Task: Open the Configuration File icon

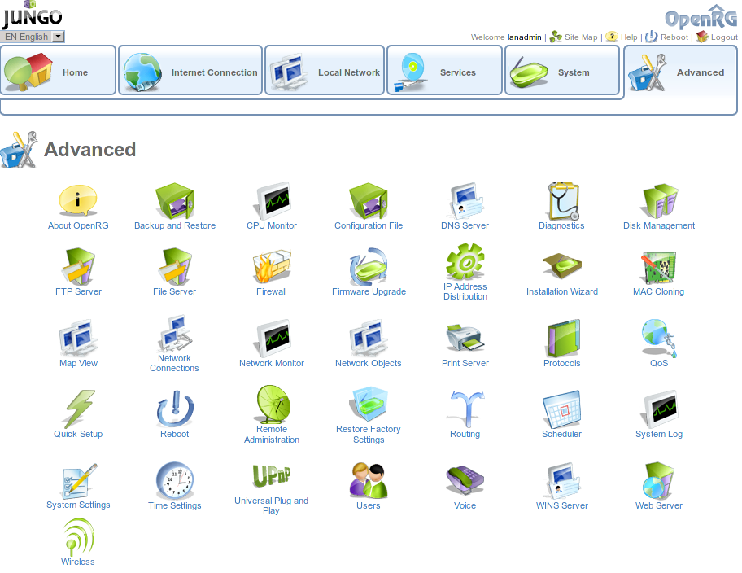Action: (369, 200)
